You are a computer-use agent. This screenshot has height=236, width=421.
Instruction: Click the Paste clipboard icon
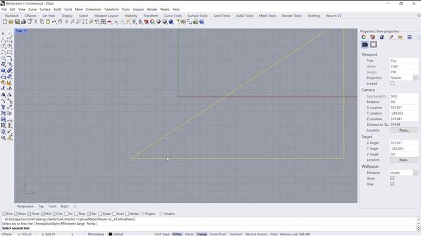(48, 22)
